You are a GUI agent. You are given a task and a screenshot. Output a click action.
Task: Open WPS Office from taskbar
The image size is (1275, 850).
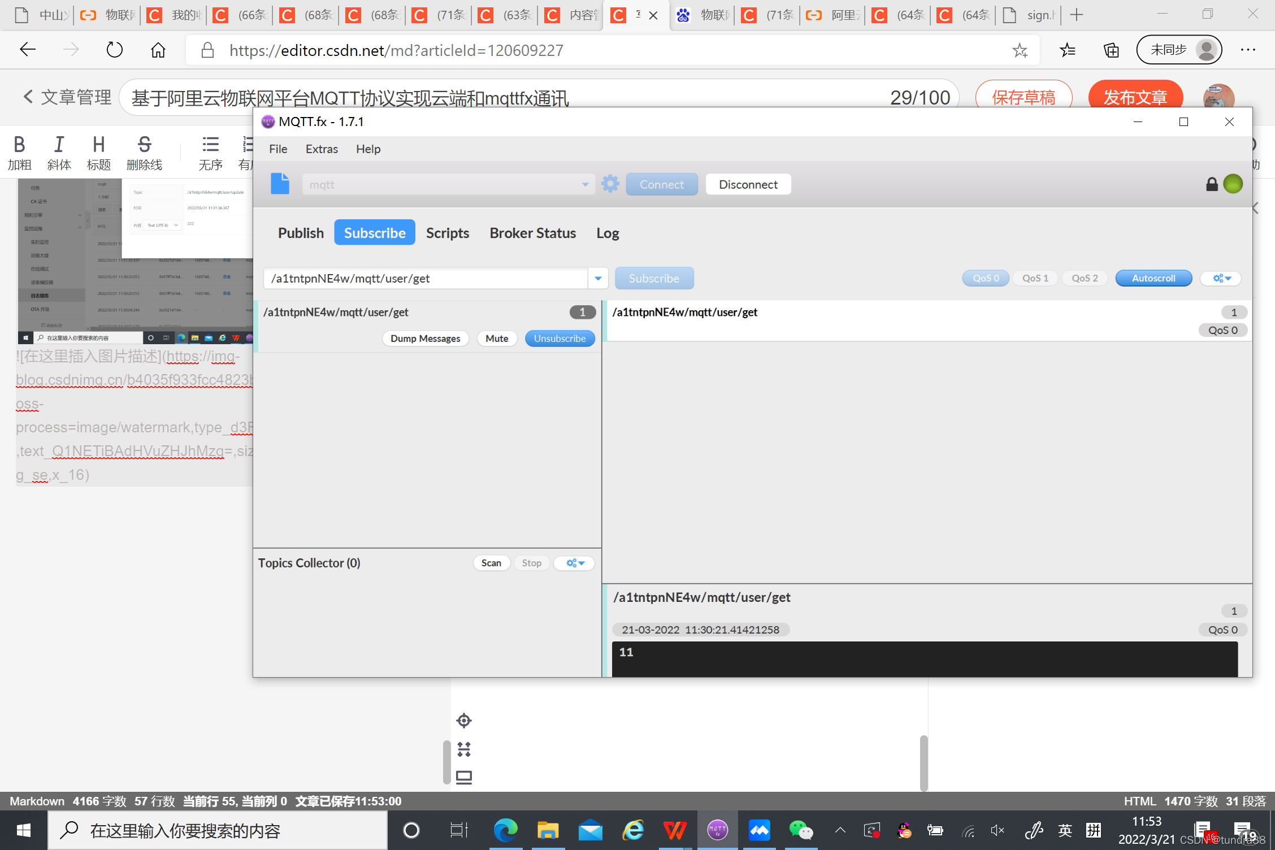674,830
